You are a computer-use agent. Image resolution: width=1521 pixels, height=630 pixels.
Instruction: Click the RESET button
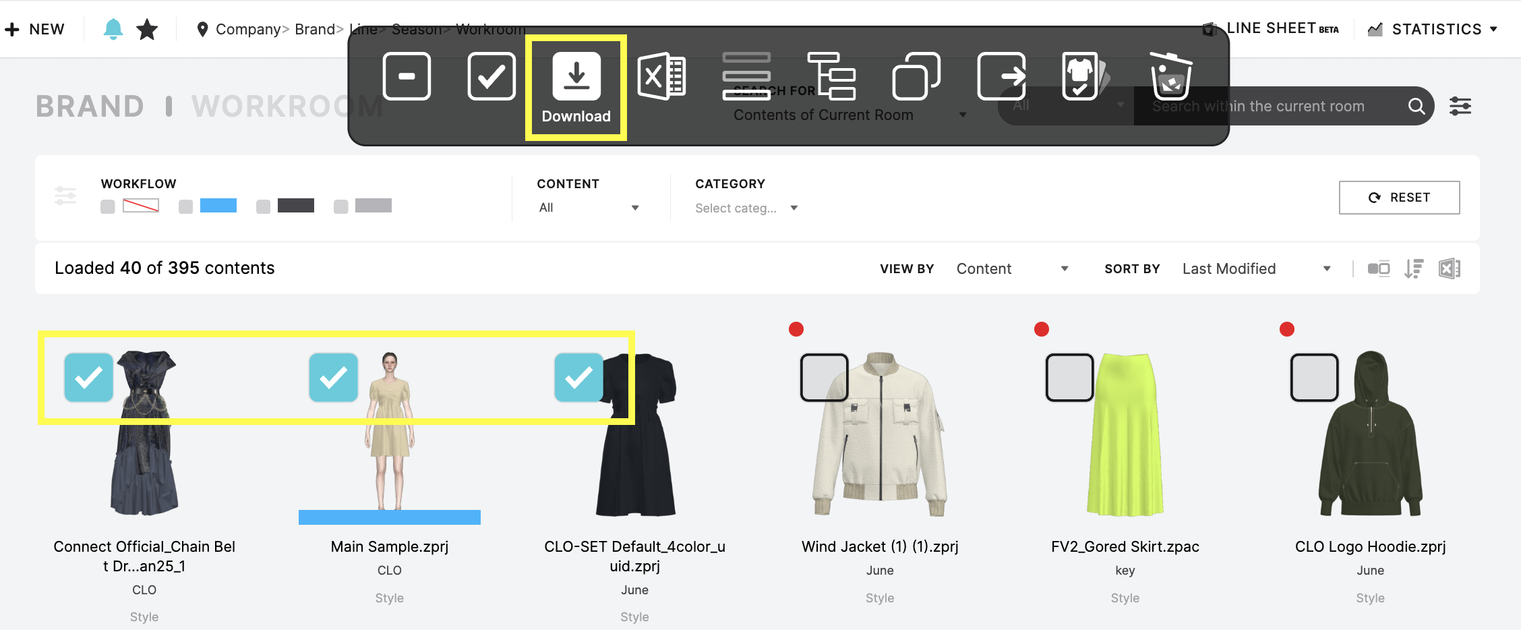point(1399,197)
